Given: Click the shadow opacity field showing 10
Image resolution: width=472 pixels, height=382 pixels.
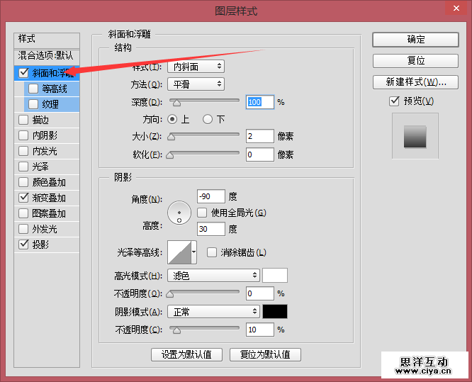Looking at the screenshot, I should [260, 330].
